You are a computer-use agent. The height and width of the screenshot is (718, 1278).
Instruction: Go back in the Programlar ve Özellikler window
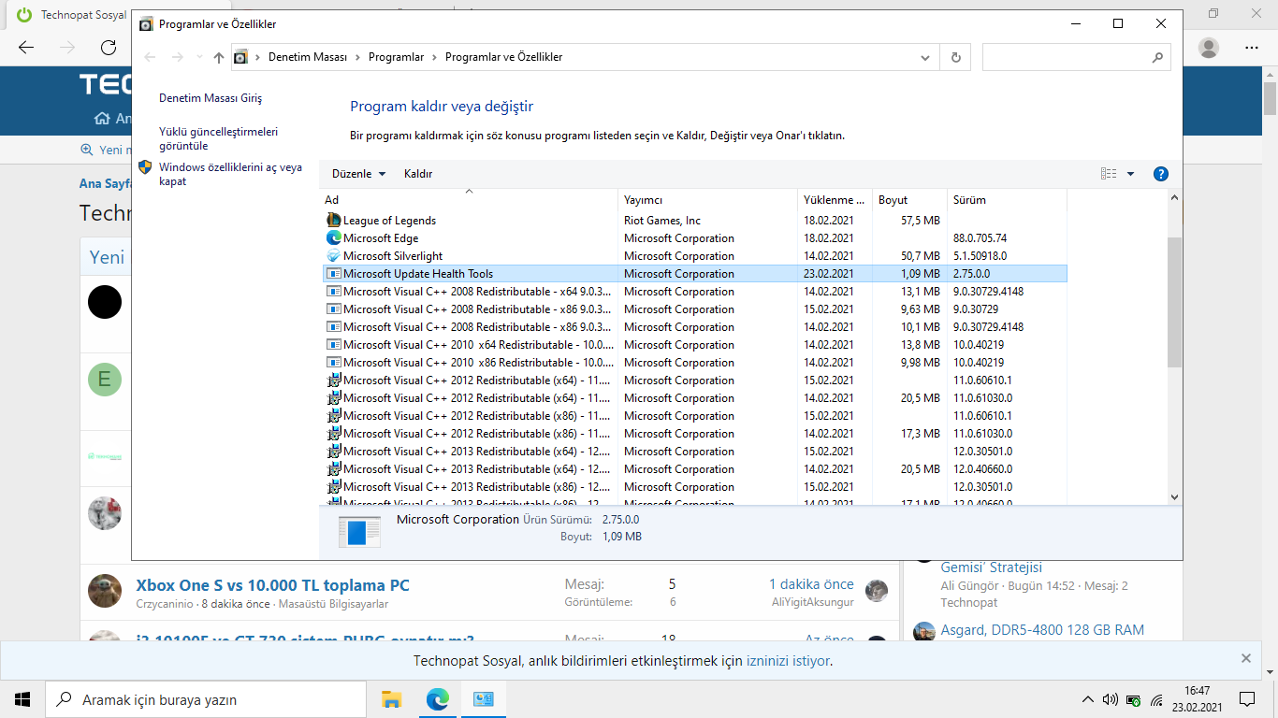(151, 57)
